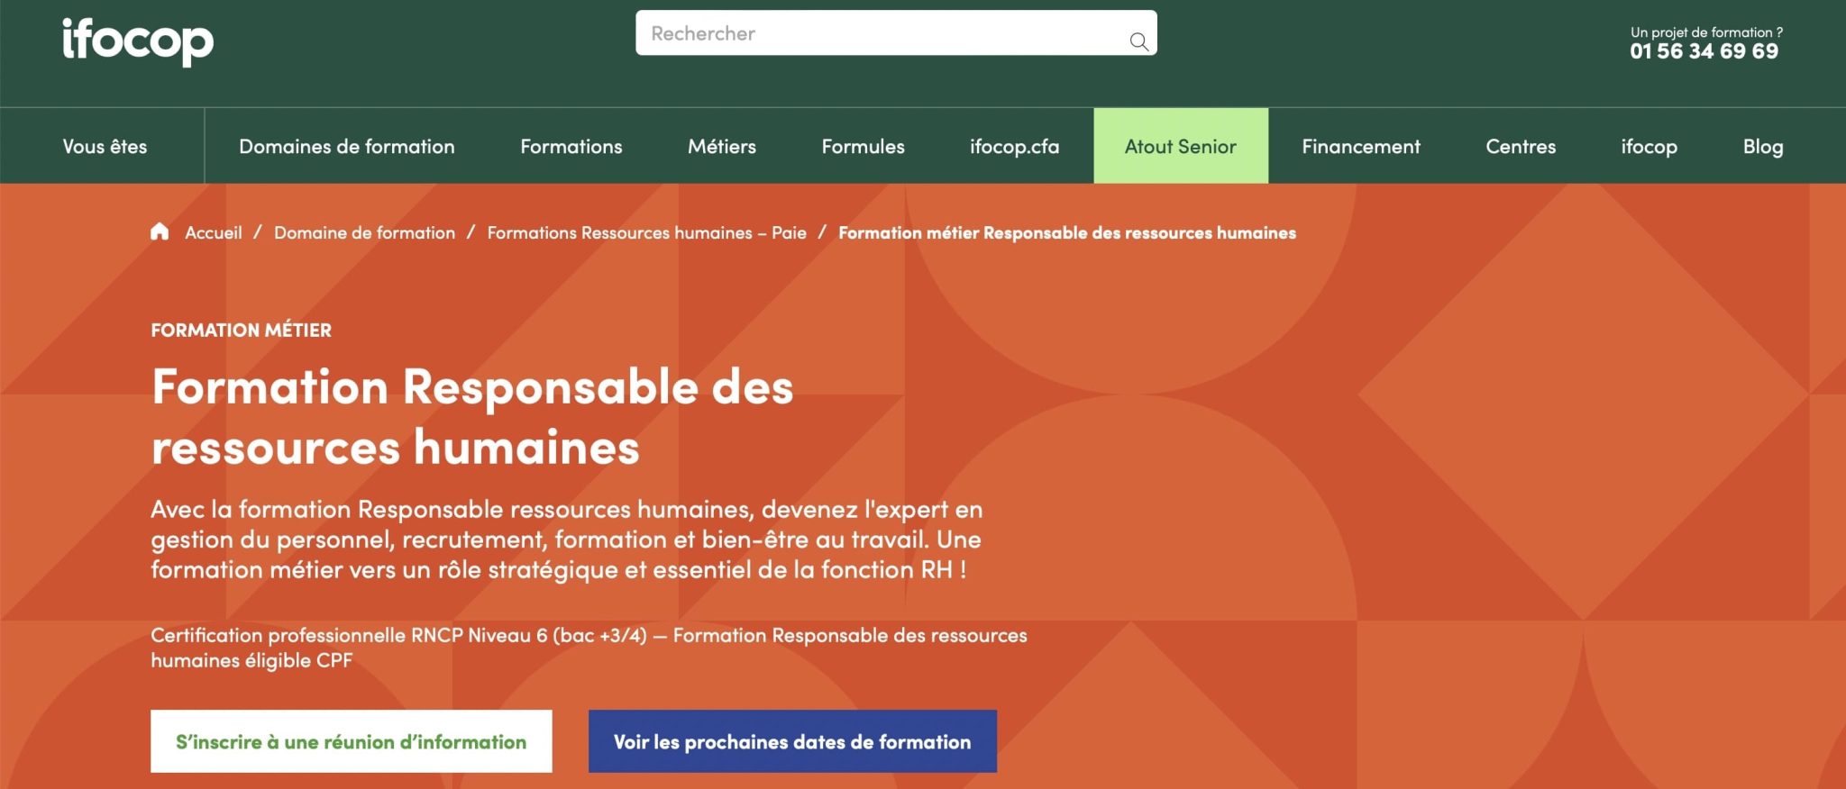Click Formations Ressources humaines – Paie breadcrumb

(x=647, y=232)
